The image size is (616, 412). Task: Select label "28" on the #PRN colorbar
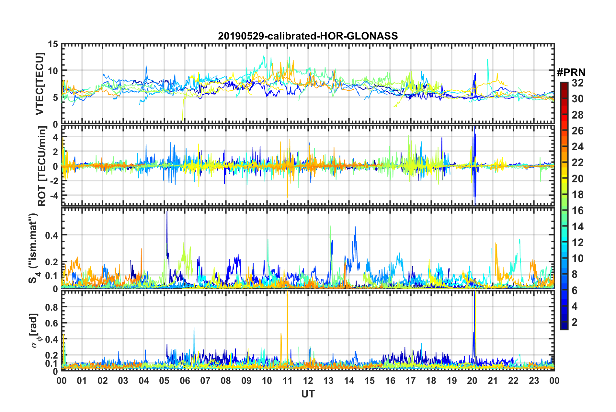pyautogui.click(x=577, y=115)
